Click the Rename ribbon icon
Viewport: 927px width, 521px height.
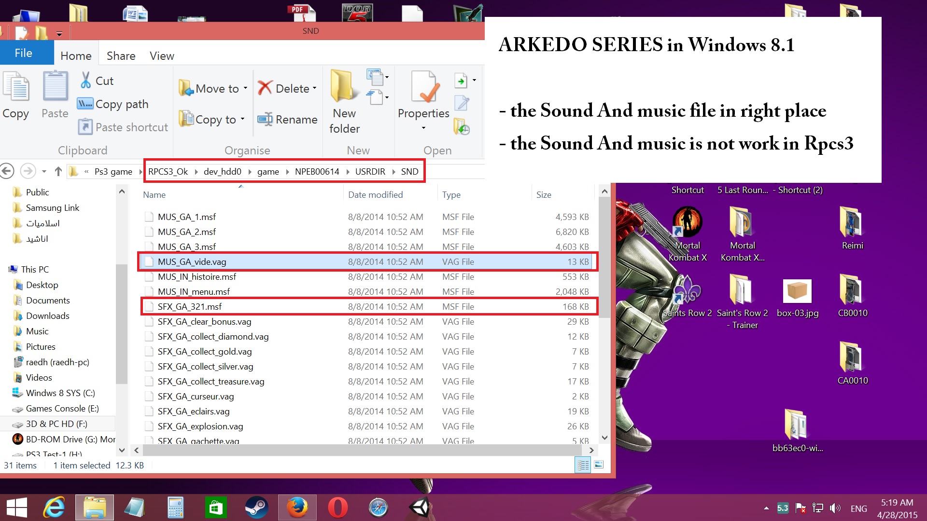[265, 119]
